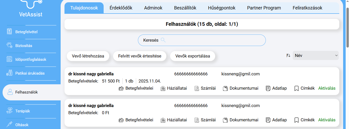
Task: Click the Vevők exportálása button
Action: click(x=192, y=56)
